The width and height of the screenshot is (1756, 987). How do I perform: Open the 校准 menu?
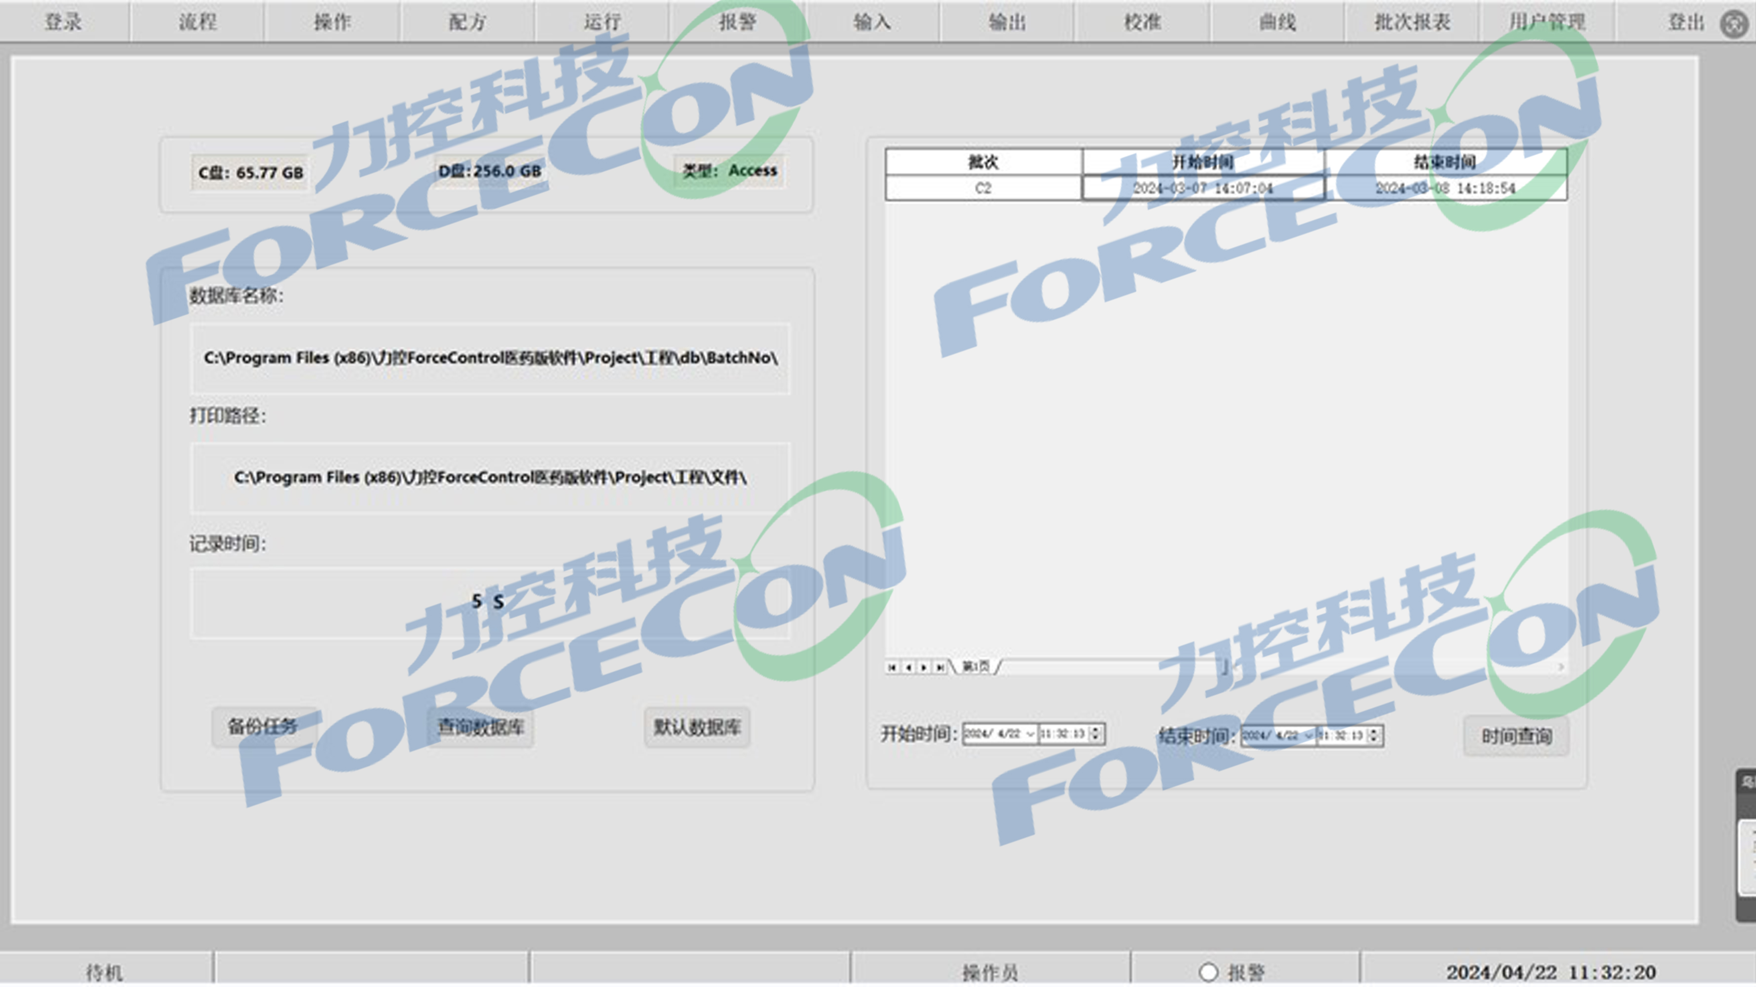pyautogui.click(x=1143, y=22)
